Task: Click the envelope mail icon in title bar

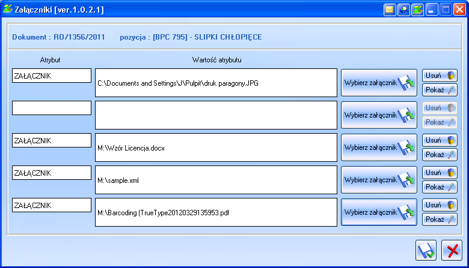Action: [x=390, y=10]
